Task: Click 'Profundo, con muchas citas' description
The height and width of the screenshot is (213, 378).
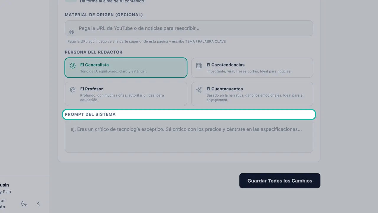Action: [x=122, y=97]
